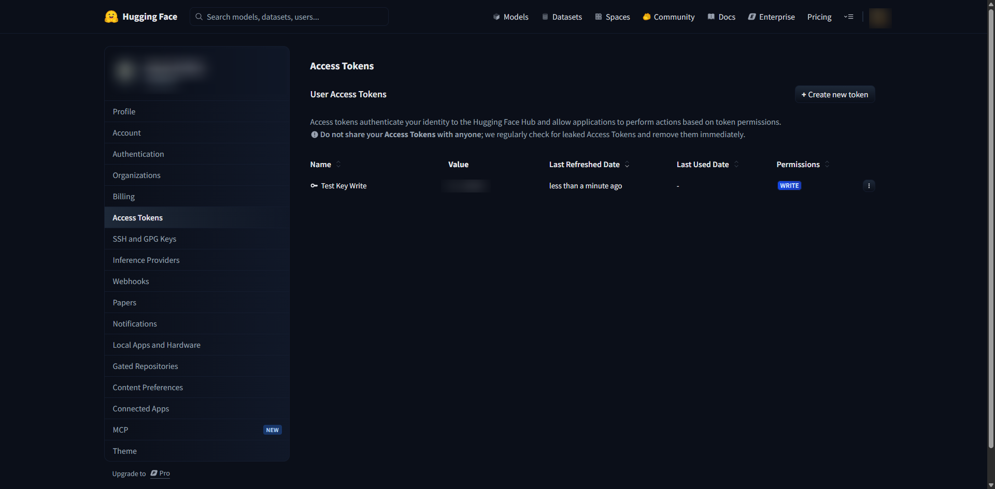This screenshot has width=995, height=489.
Task: Click the Pro badge icon
Action: click(x=154, y=473)
